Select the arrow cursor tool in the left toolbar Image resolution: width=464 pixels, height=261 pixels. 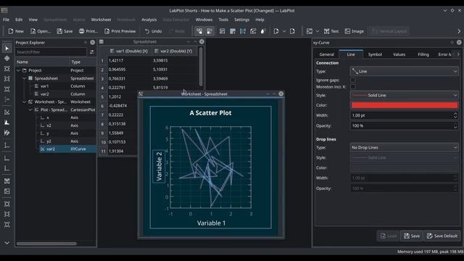[x=7, y=49]
